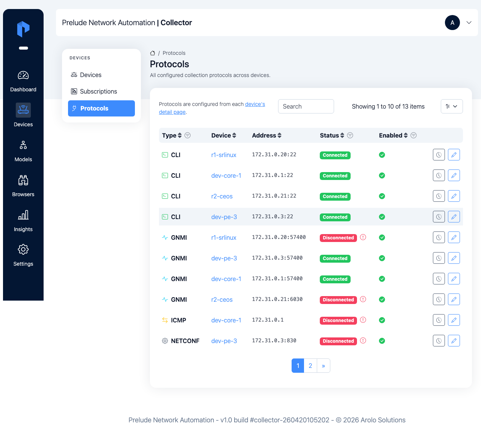
Task: Open Subscriptions in the submenu
Action: point(101,91)
